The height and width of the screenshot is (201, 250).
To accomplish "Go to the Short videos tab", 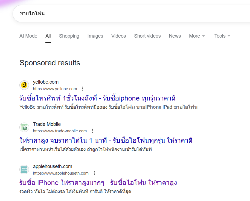I will coord(147,36).
